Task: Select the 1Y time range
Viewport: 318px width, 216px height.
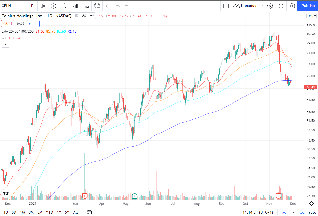Action: click(59, 212)
